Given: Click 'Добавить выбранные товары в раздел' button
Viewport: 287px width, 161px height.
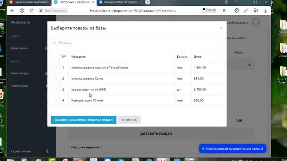Looking at the screenshot, I should pyautogui.click(x=83, y=120).
